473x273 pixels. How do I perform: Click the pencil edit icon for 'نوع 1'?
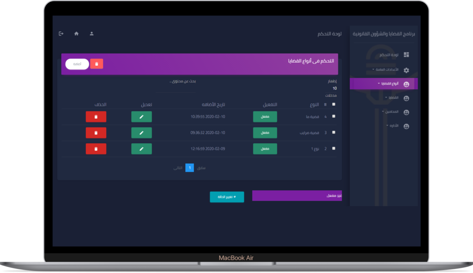click(x=141, y=149)
